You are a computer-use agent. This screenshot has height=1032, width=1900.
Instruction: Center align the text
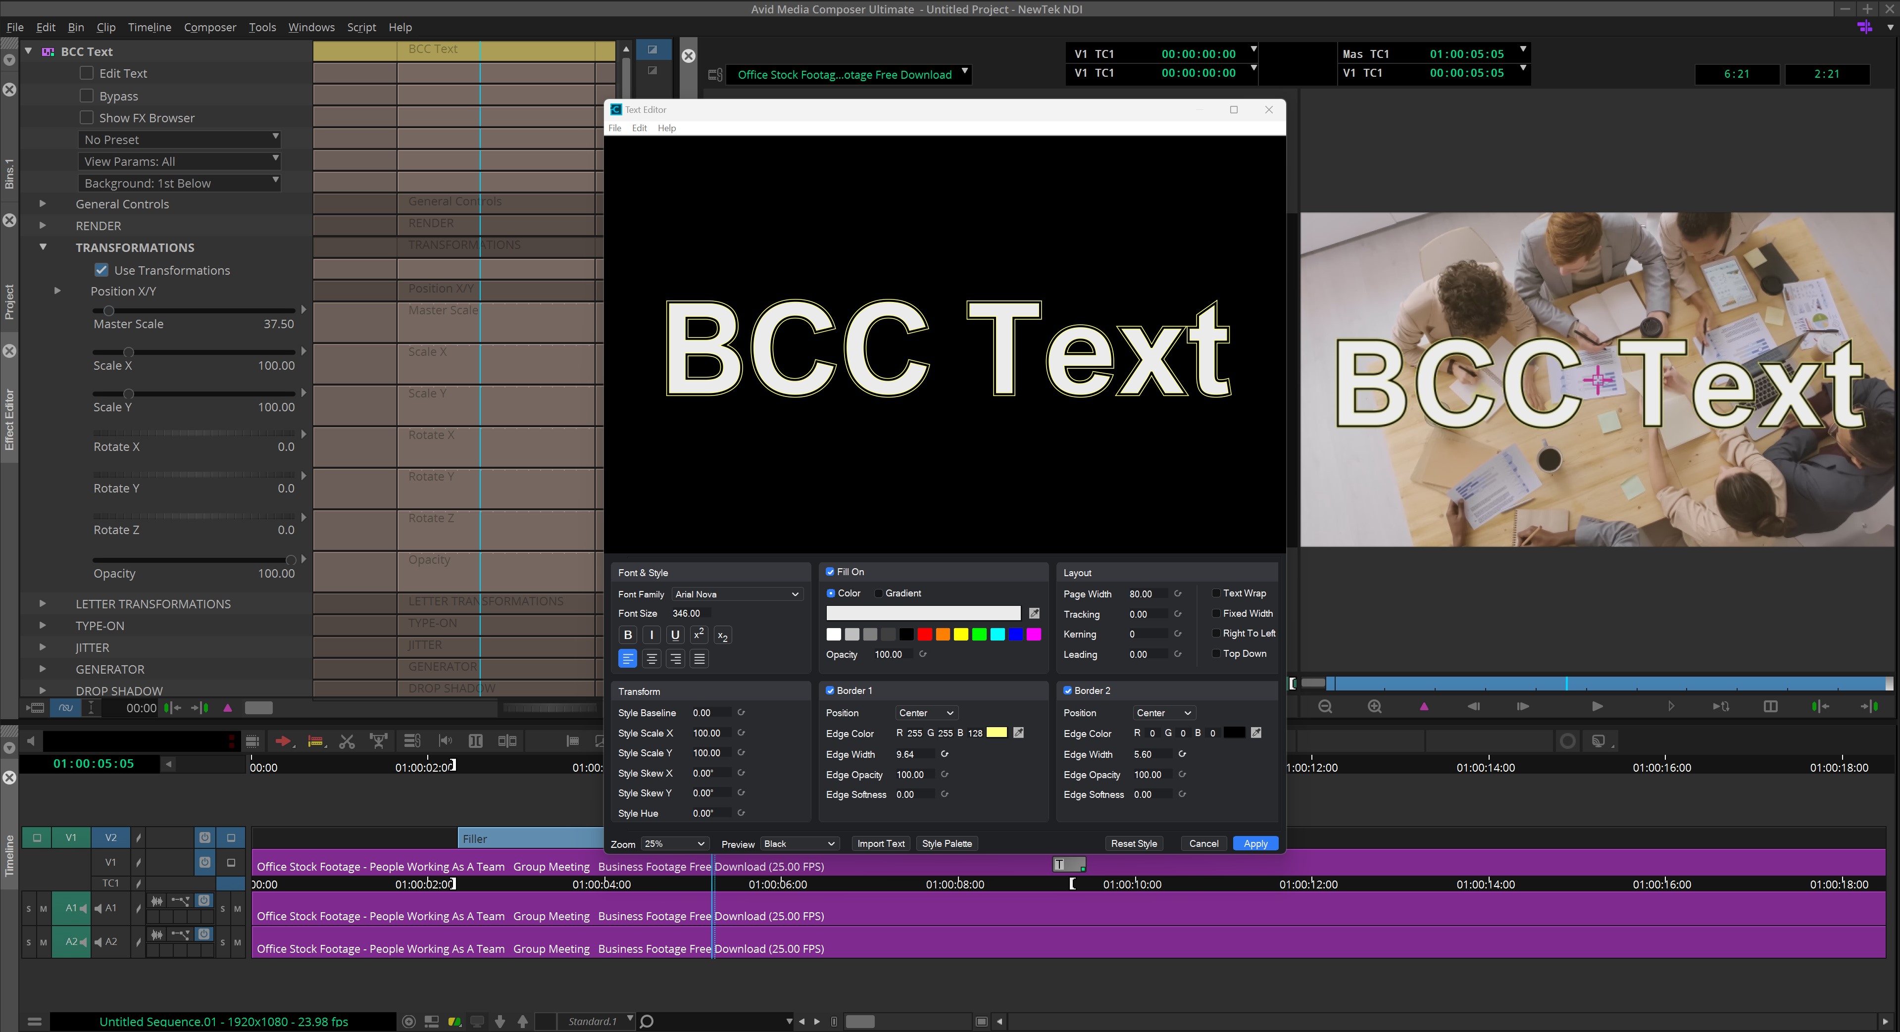pos(651,659)
